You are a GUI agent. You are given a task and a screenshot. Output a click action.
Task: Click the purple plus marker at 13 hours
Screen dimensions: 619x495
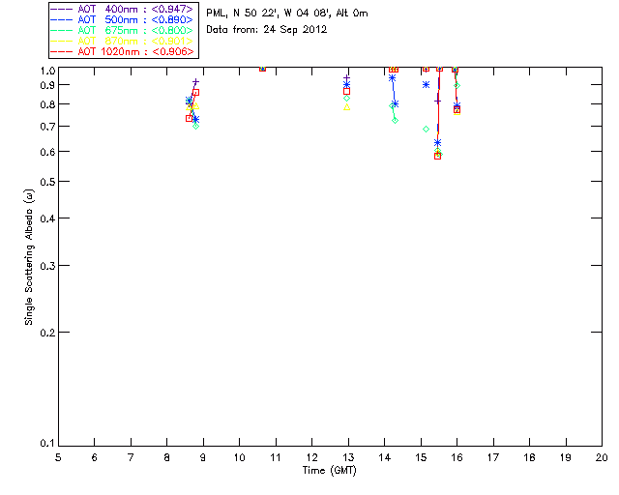pos(346,77)
